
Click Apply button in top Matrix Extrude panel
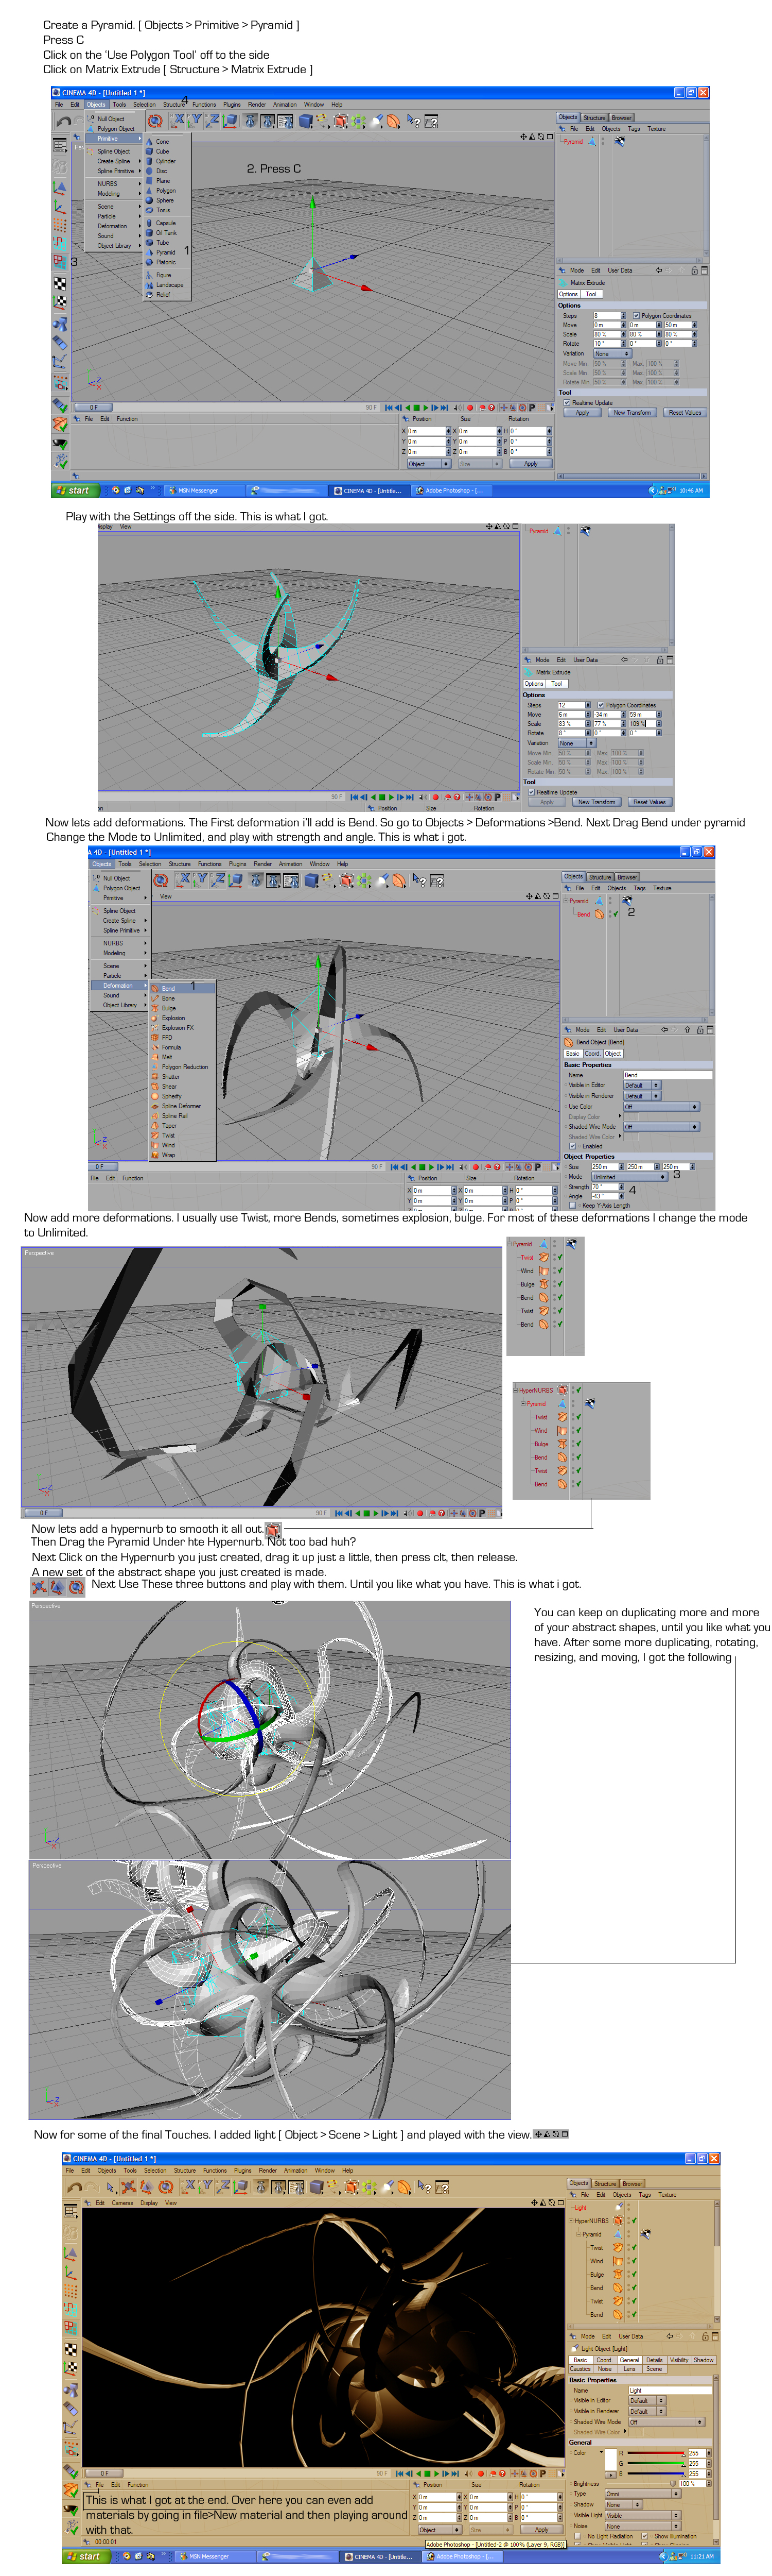point(582,413)
